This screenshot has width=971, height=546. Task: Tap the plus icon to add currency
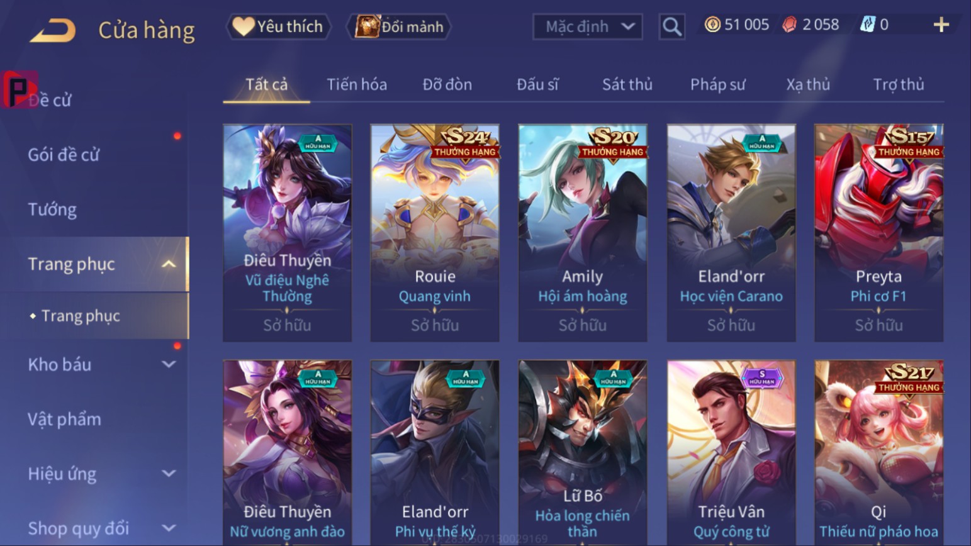pyautogui.click(x=941, y=25)
